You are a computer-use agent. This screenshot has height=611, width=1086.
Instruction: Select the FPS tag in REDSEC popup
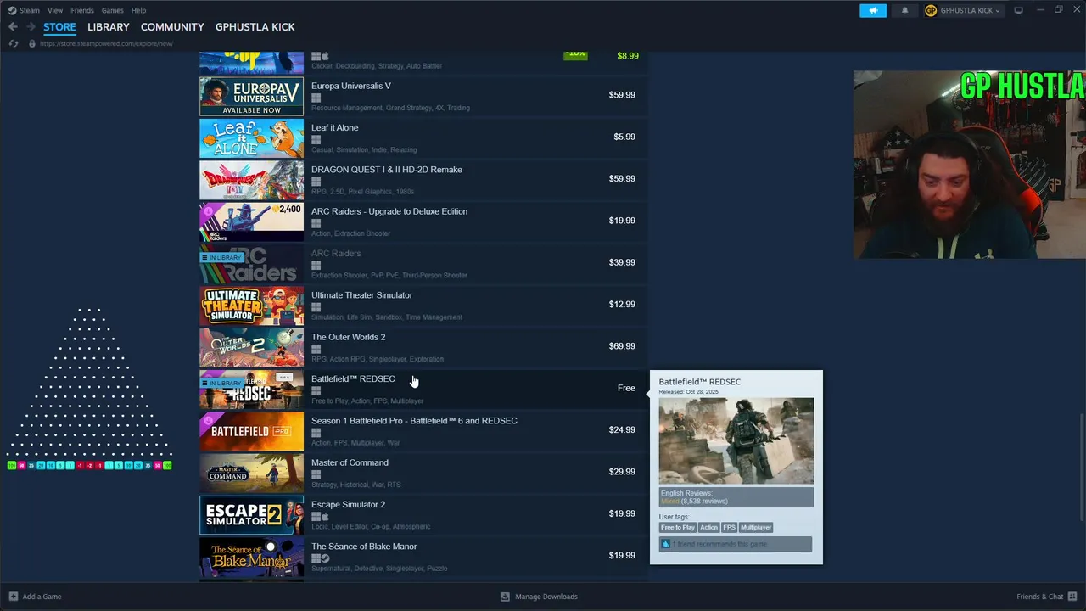729,527
